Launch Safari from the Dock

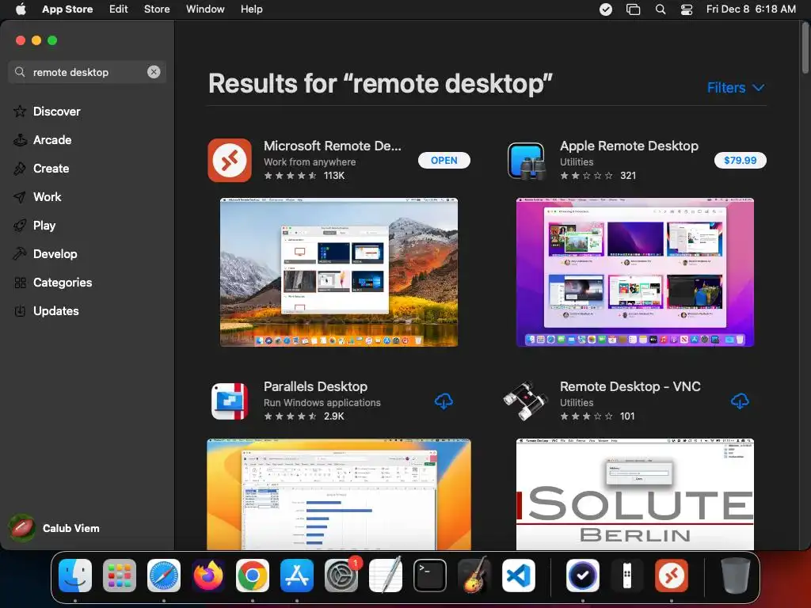[x=164, y=576]
